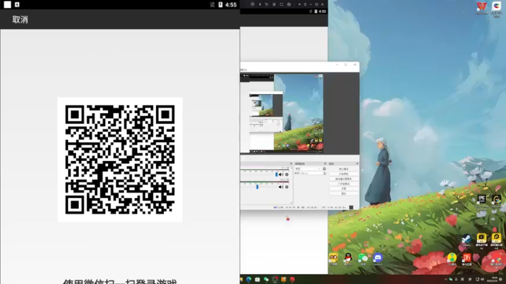Open the QQ音乐 desktop icon
506x284 pixels.
pos(452,259)
